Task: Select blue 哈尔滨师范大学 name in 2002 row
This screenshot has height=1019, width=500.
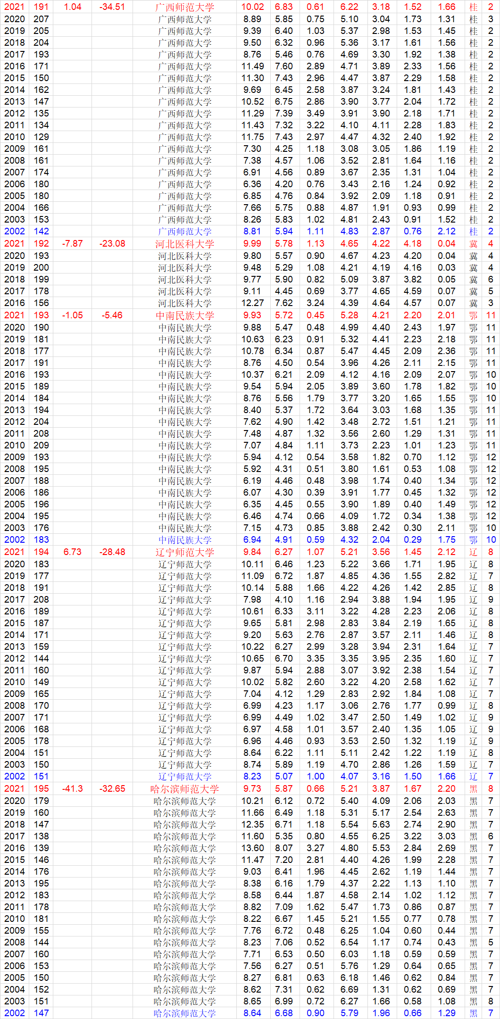Action: point(185,1013)
